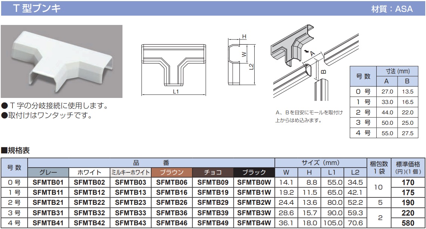Select the ブラック color header cell
This screenshot has width=426, height=229.
[254, 172]
